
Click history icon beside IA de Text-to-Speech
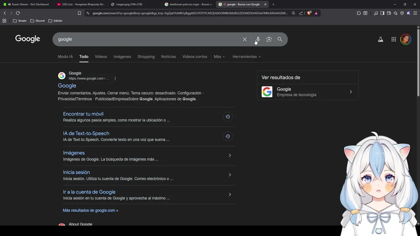click(228, 136)
